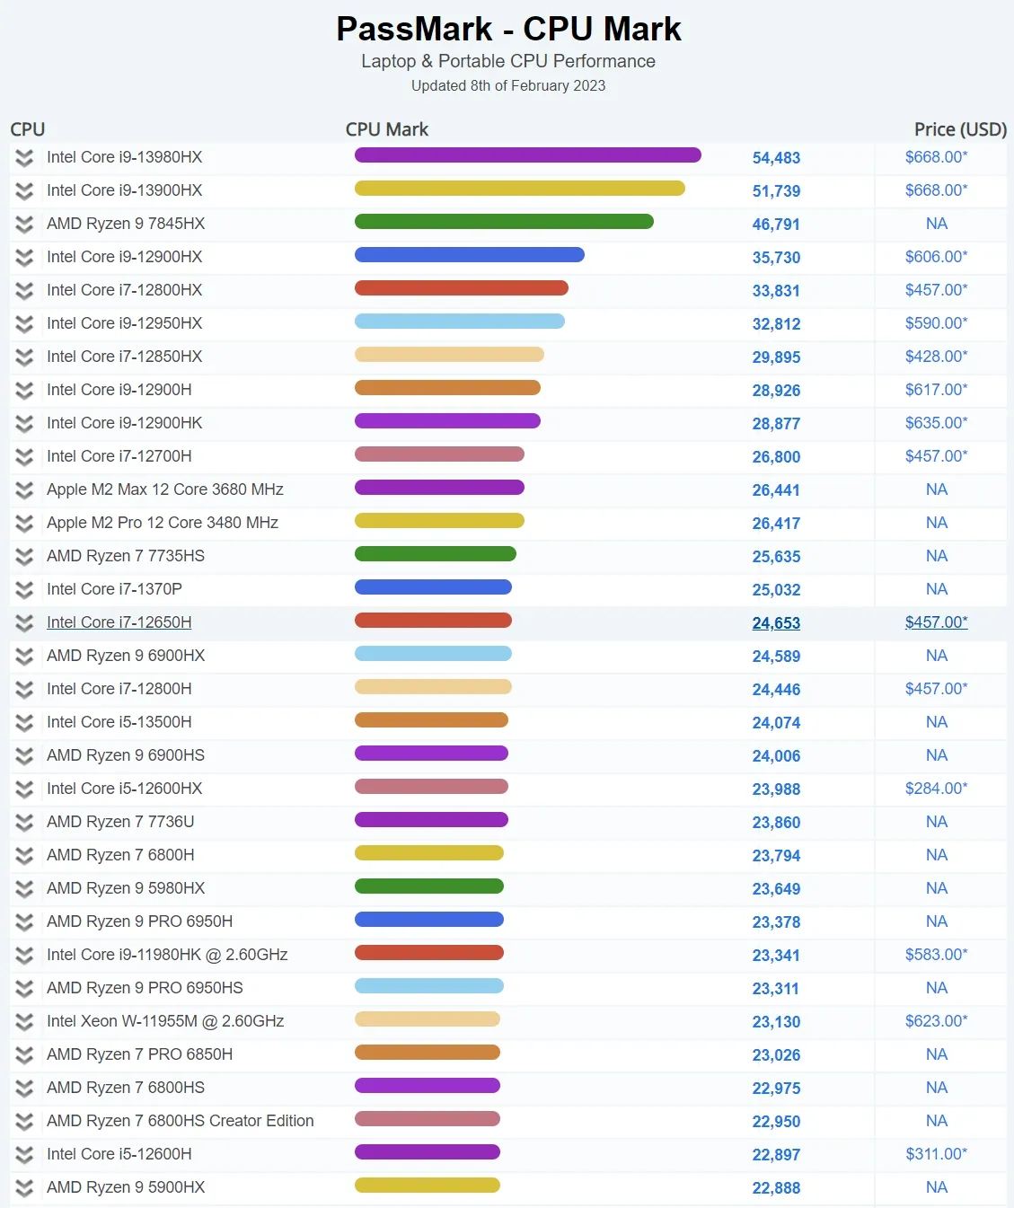Click the CPU Mark column header

[x=387, y=129]
